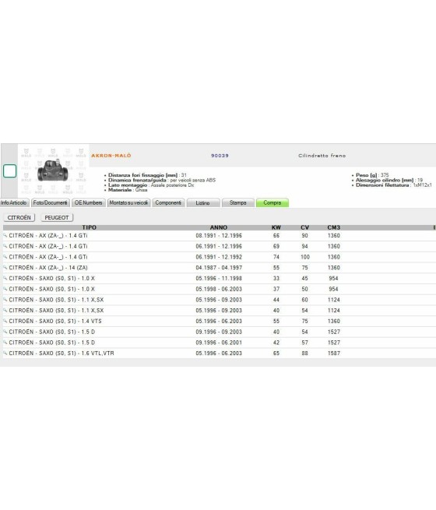
Task: Click magnifier icon for AX 1.4 GTi 66 kW
Action: tap(5, 235)
